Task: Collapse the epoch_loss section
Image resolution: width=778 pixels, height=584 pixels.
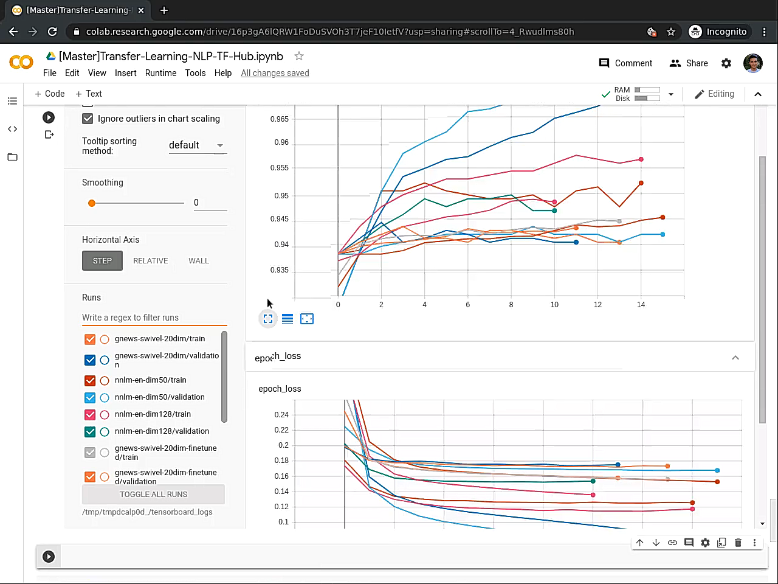Action: (x=735, y=358)
